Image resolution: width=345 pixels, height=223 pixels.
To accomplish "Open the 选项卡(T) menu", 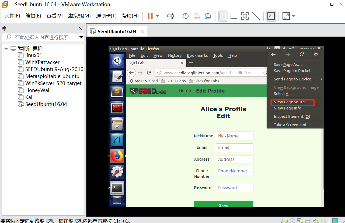I will 106,16.
